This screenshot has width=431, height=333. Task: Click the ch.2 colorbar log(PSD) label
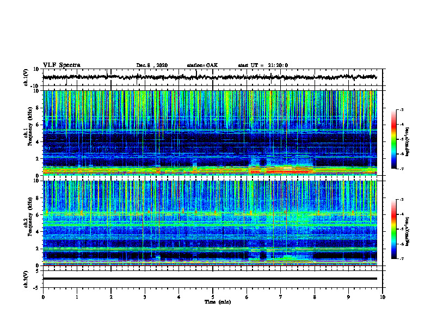click(x=408, y=231)
